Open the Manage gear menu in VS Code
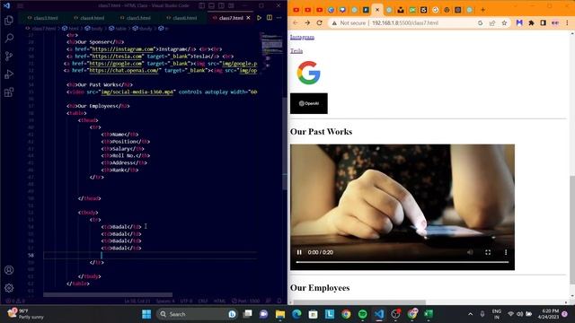 pyautogui.click(x=9, y=288)
